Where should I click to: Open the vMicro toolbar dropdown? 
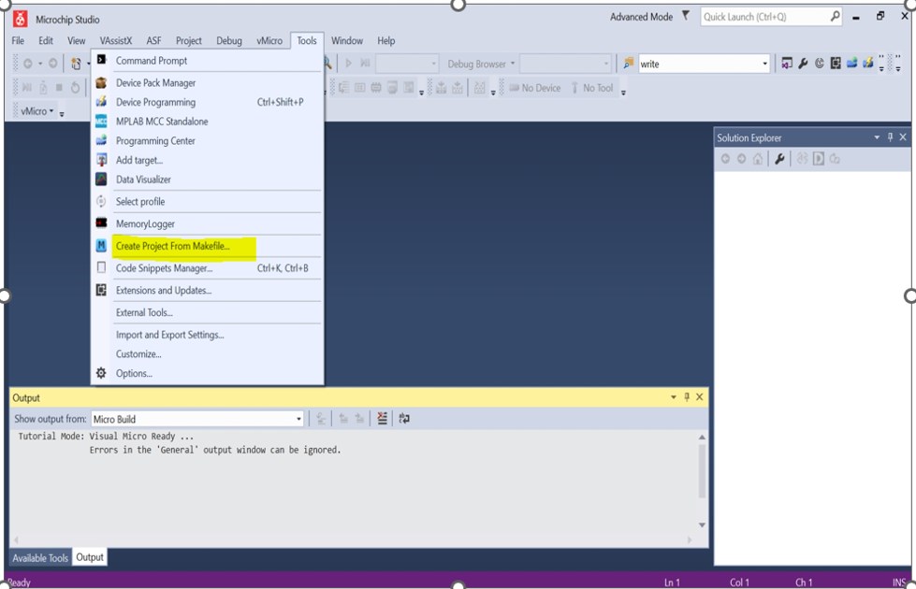coord(51,111)
